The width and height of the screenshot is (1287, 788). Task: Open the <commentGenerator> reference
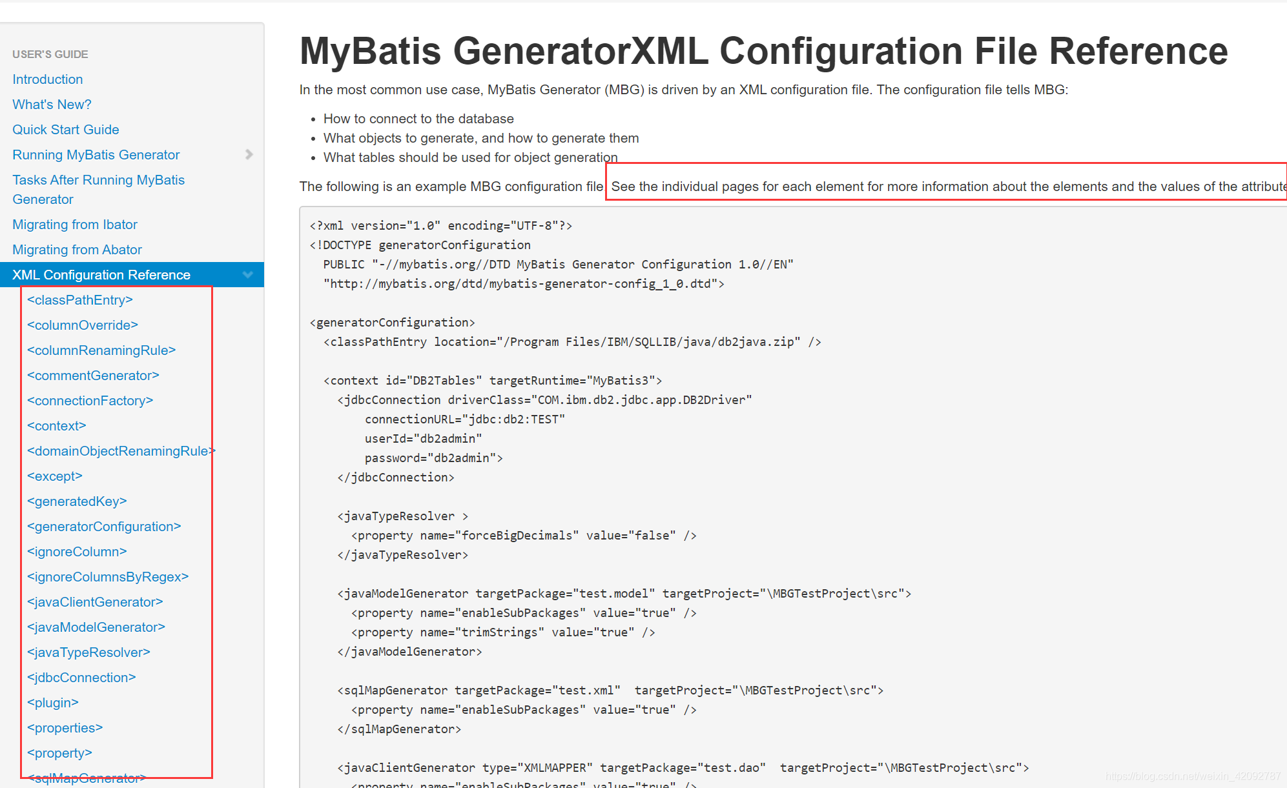point(93,376)
